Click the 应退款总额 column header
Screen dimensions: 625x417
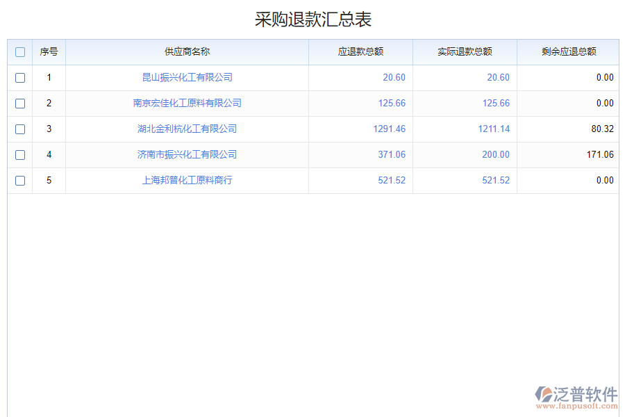tap(360, 51)
